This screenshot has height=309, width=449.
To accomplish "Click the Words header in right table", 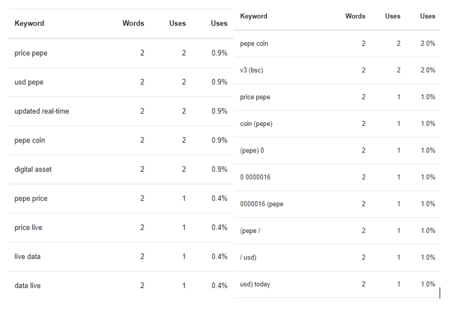I will coord(355,17).
